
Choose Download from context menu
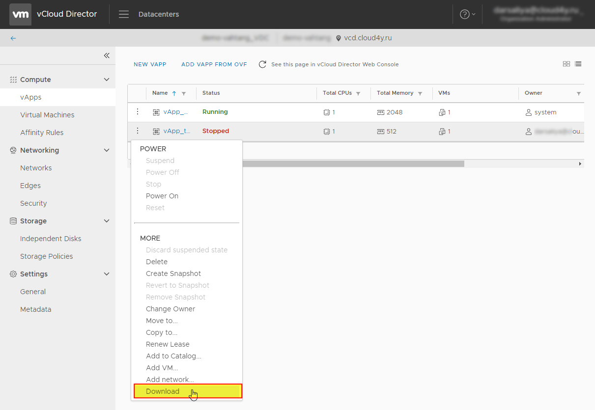pos(188,391)
